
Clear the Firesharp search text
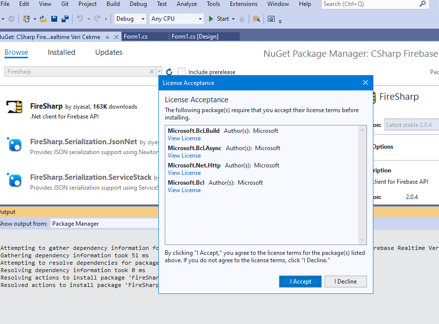point(152,72)
